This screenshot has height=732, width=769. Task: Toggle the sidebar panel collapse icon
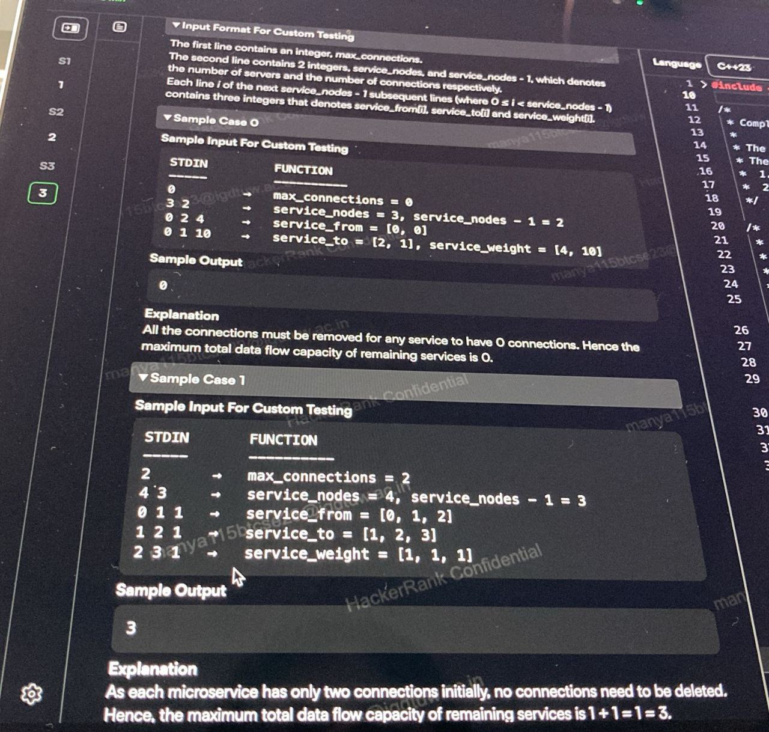[71, 28]
